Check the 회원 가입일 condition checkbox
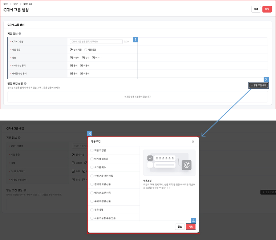The height and width of the screenshot is (240, 276). pyautogui.click(x=92, y=150)
